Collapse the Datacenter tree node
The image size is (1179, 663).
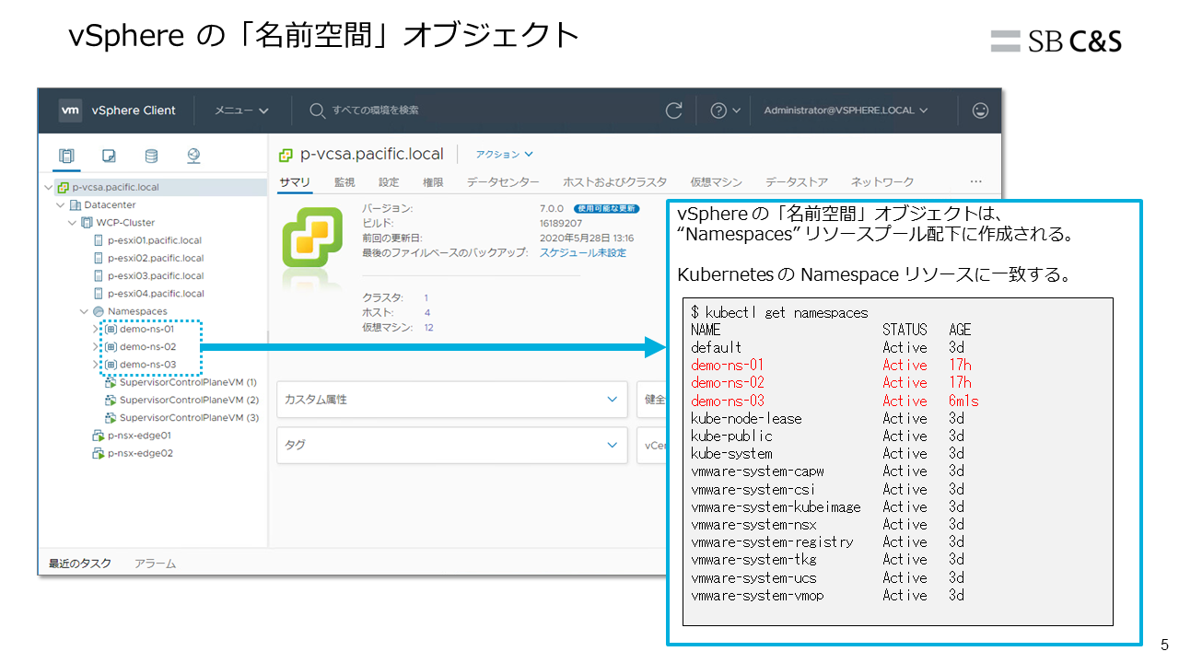coord(61,204)
